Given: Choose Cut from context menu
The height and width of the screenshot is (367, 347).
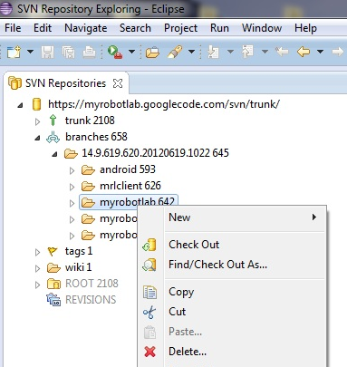Looking at the screenshot, I should [x=231, y=312].
